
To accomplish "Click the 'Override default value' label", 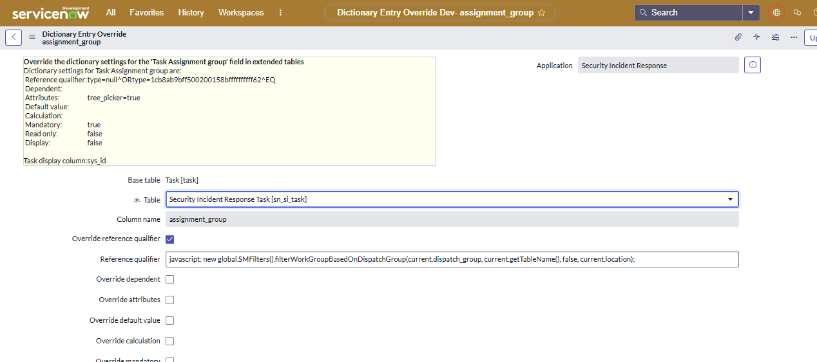I will [125, 320].
